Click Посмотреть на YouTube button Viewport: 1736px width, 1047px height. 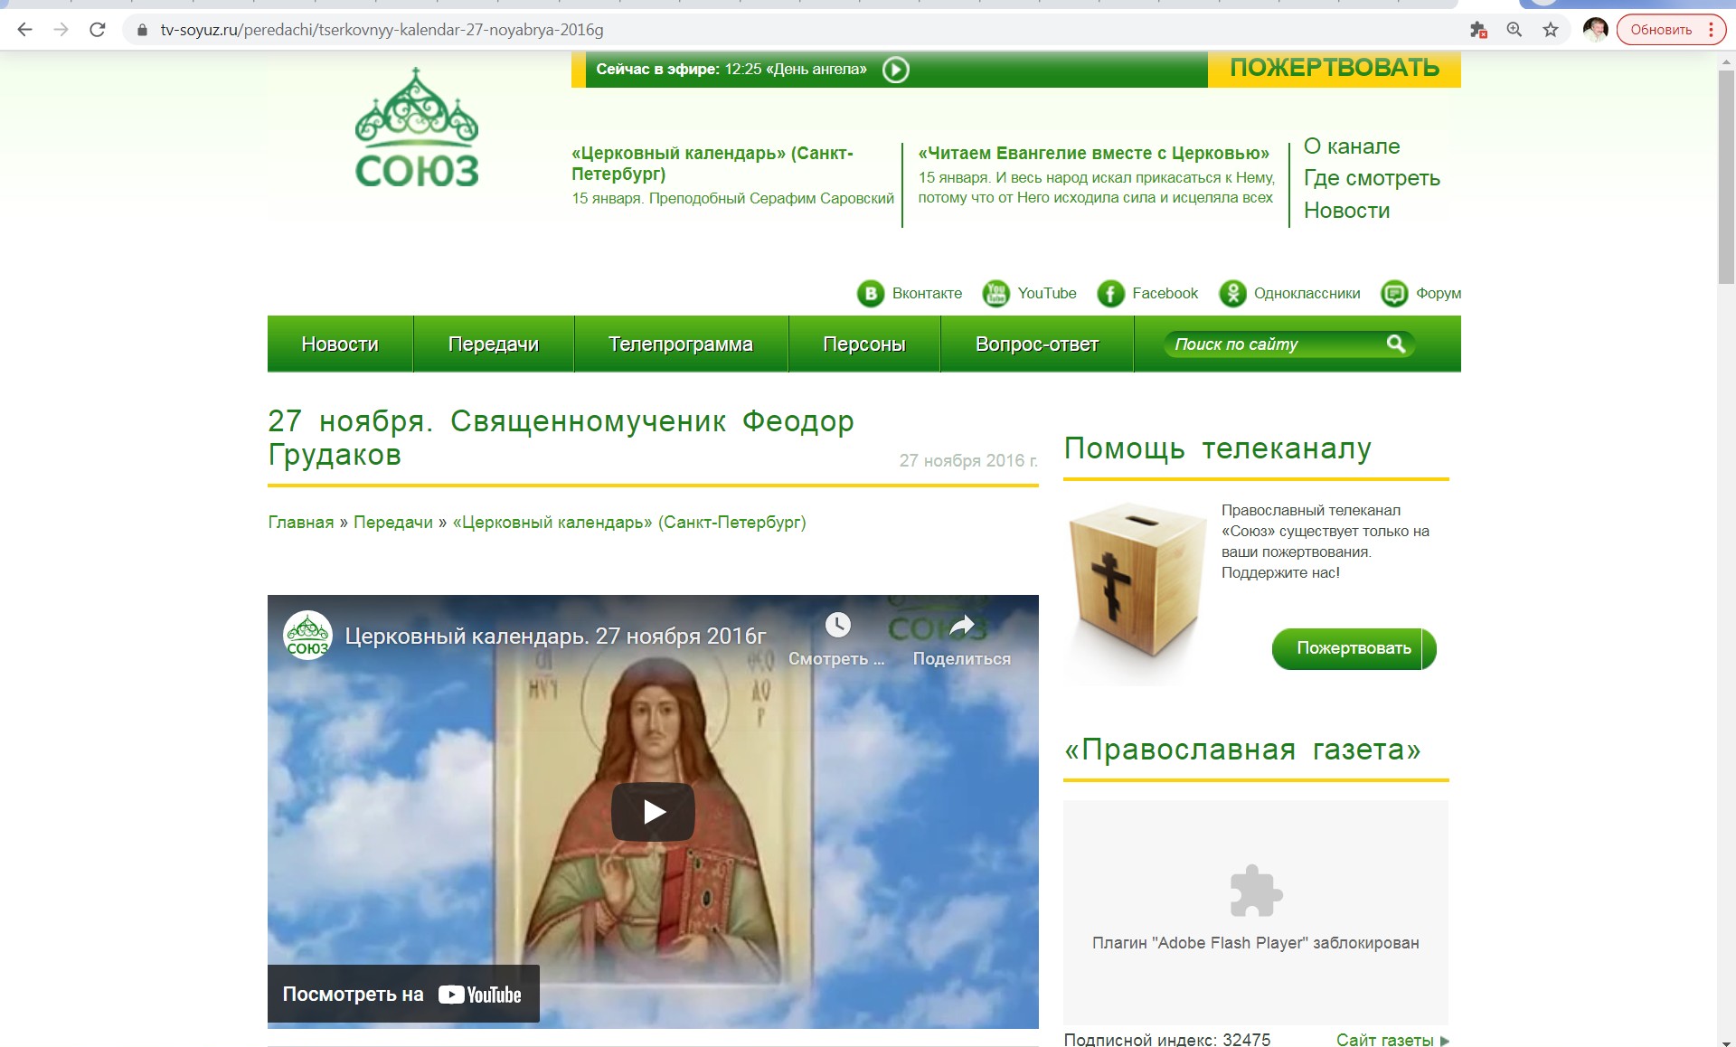click(403, 994)
